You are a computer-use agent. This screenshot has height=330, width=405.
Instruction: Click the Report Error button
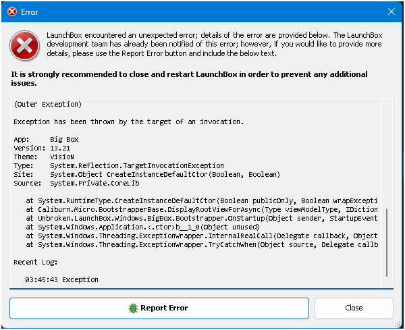point(159,308)
